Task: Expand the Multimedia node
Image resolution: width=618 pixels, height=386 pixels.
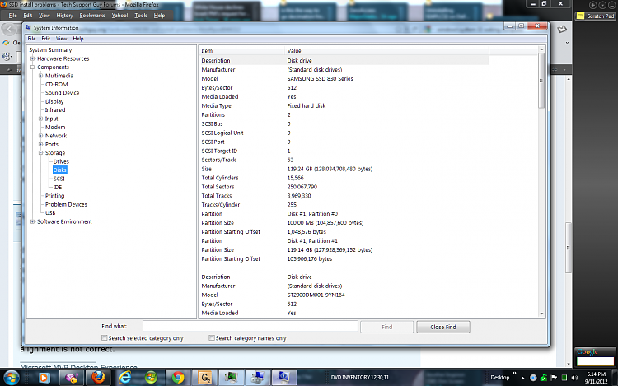Action: point(40,76)
